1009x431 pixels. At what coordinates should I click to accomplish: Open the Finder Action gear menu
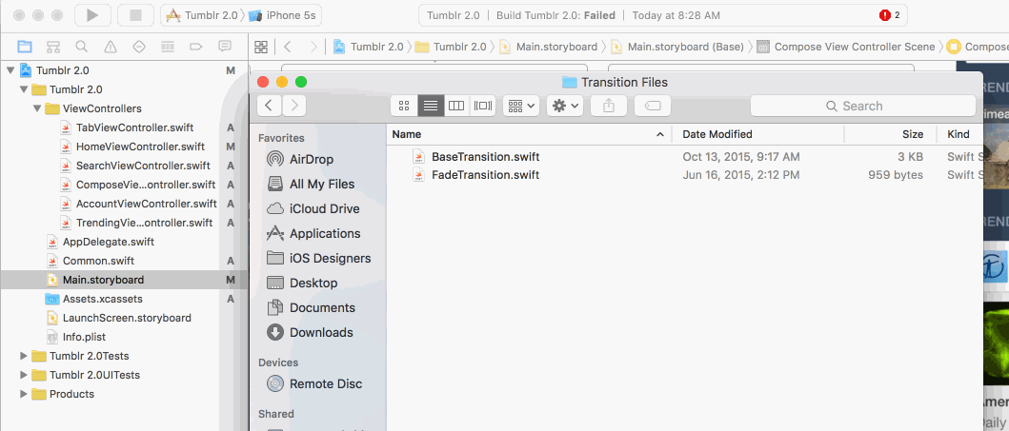565,106
